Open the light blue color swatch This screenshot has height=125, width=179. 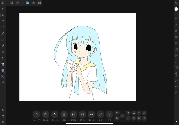pyautogui.click(x=176, y=9)
